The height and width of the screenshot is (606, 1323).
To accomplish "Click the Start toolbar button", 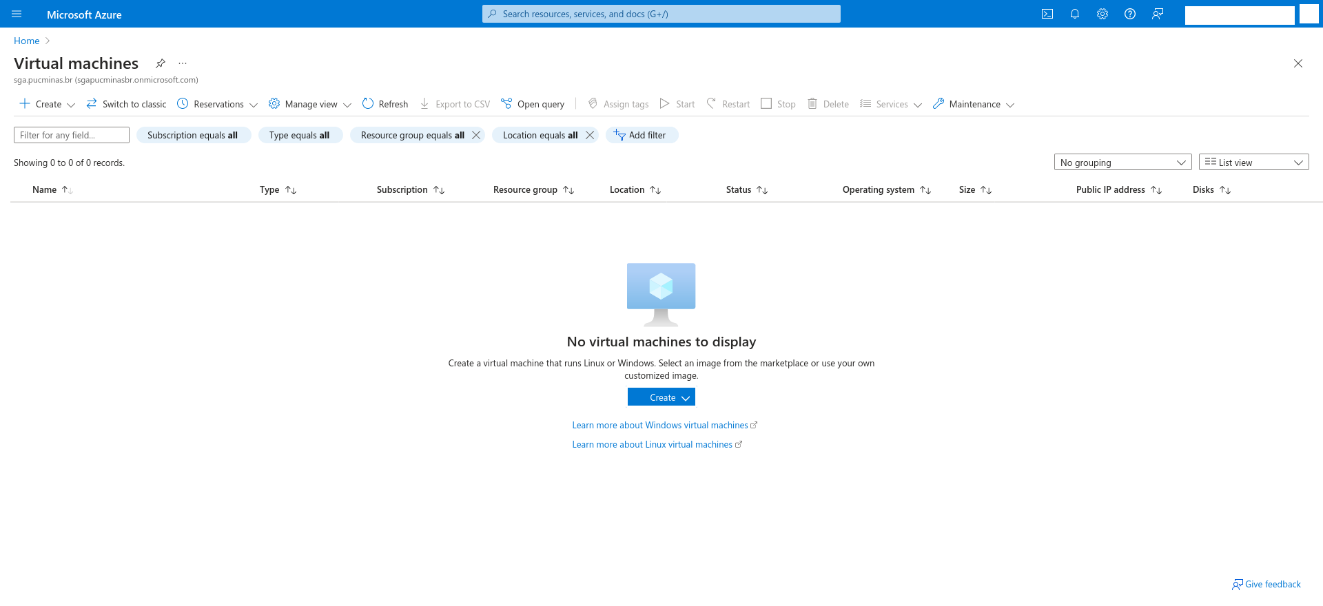I will click(677, 104).
